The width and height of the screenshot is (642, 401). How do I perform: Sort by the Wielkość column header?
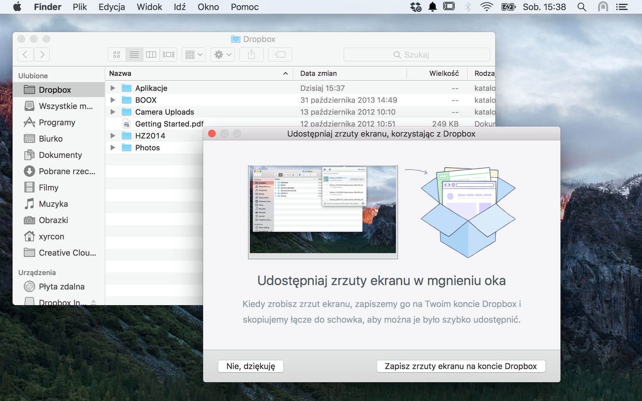[437, 73]
